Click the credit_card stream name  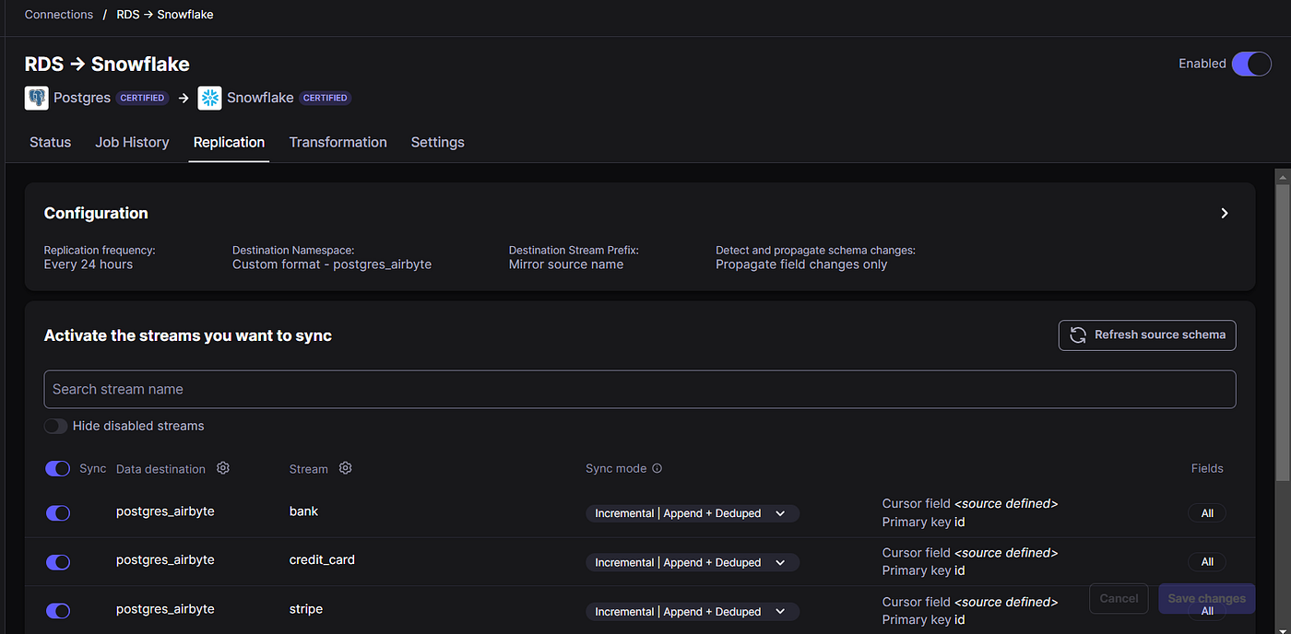(322, 559)
